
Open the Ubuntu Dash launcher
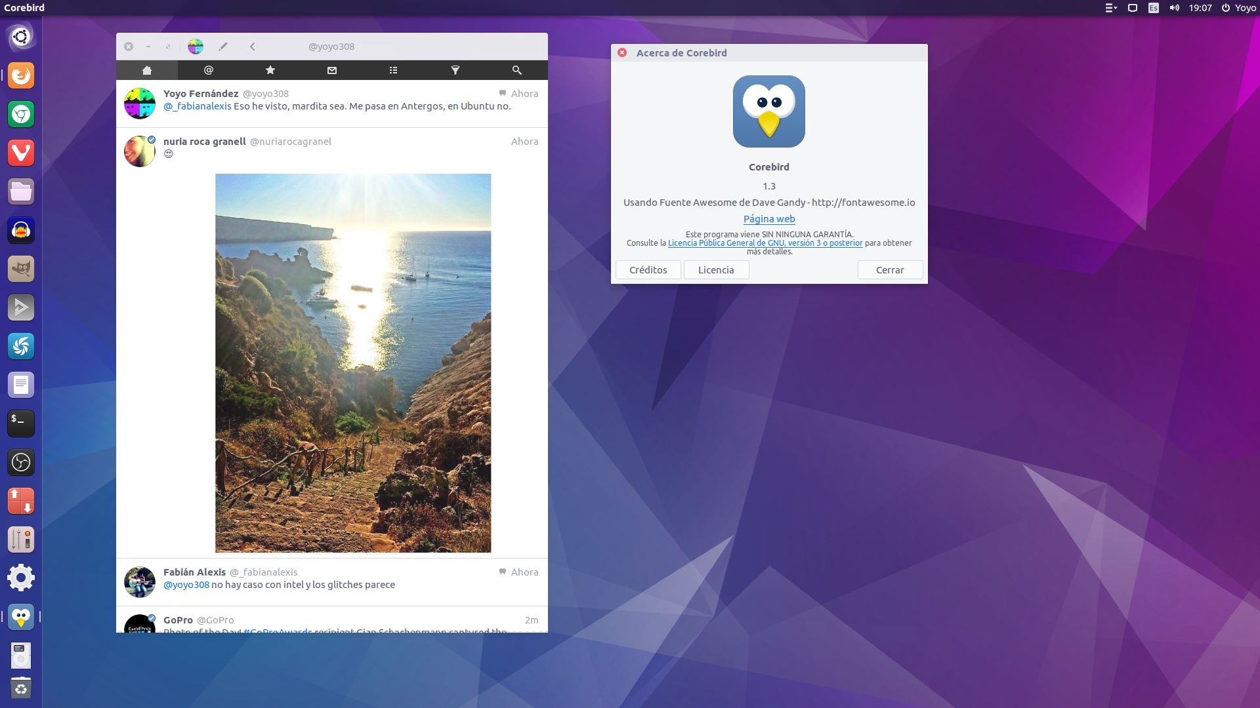[x=21, y=37]
